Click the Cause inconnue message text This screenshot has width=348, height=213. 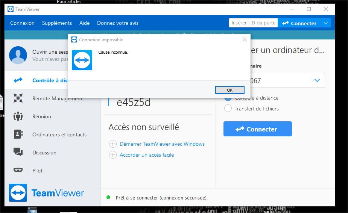coord(113,52)
